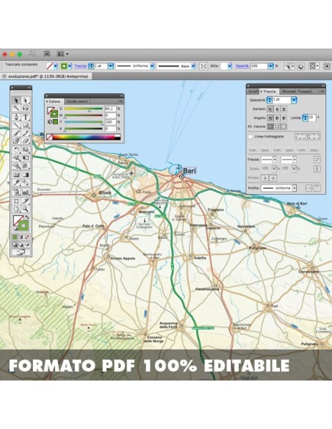Switch to the Livelli tab
This screenshot has width=332, height=429.
(253, 91)
